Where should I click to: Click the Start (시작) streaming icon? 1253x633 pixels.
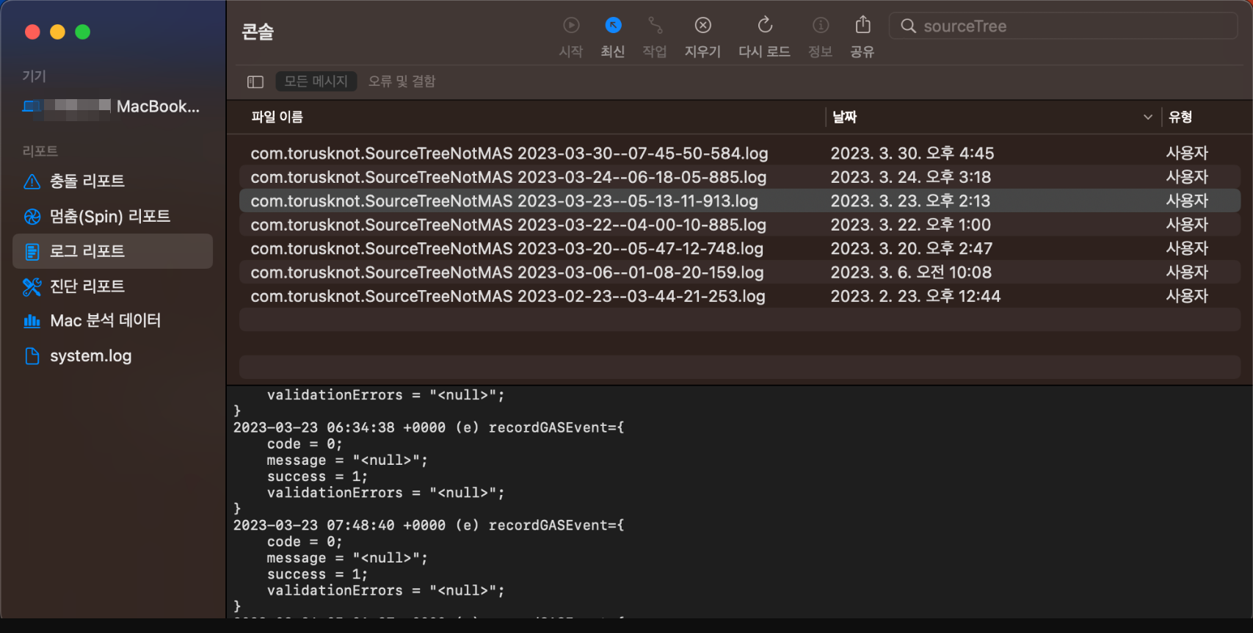(571, 26)
